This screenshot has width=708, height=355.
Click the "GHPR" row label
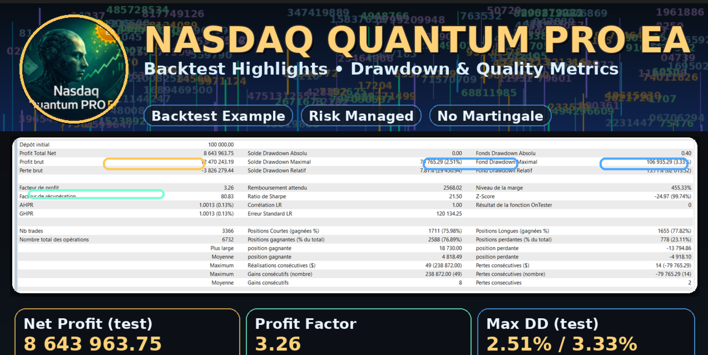pos(26,213)
